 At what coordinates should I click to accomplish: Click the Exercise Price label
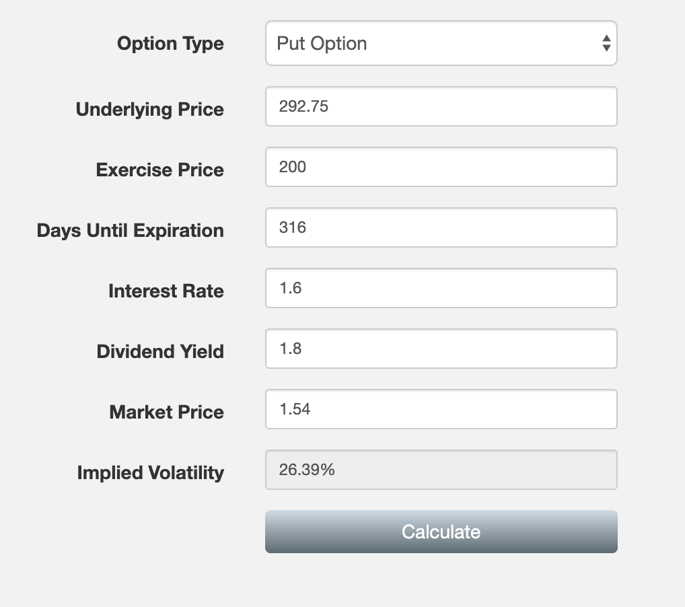(x=159, y=170)
